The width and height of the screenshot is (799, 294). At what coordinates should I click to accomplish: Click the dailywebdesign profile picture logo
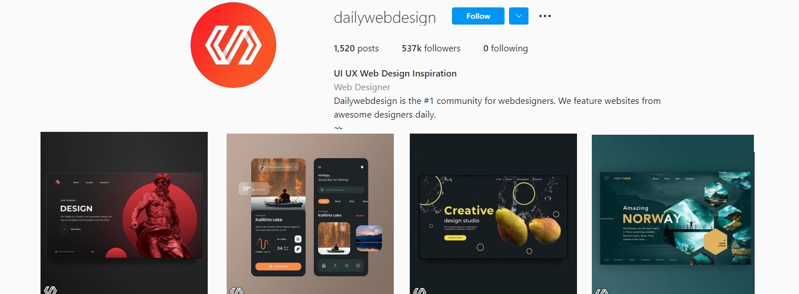233,45
